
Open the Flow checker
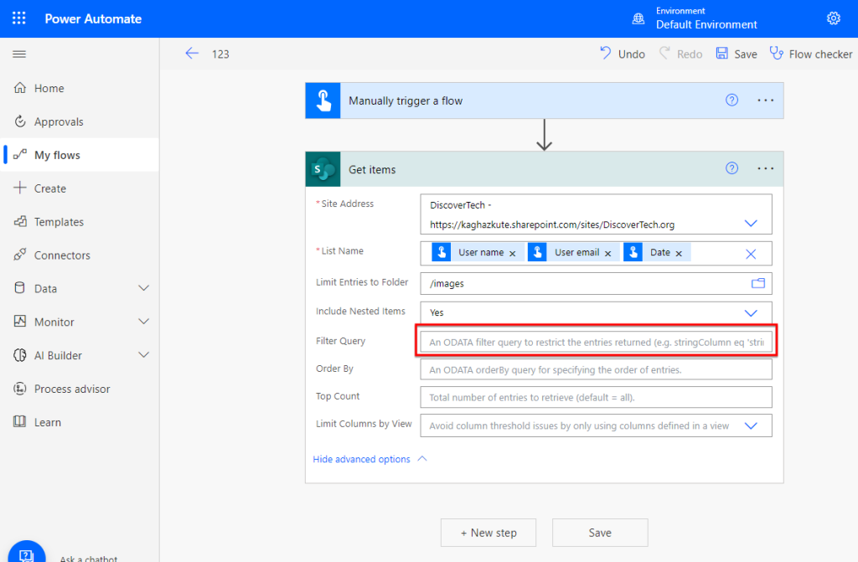pyautogui.click(x=811, y=54)
